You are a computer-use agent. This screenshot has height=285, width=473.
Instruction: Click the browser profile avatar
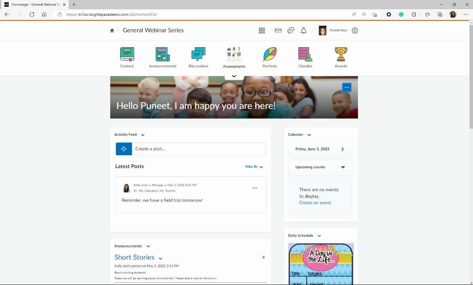[453, 14]
